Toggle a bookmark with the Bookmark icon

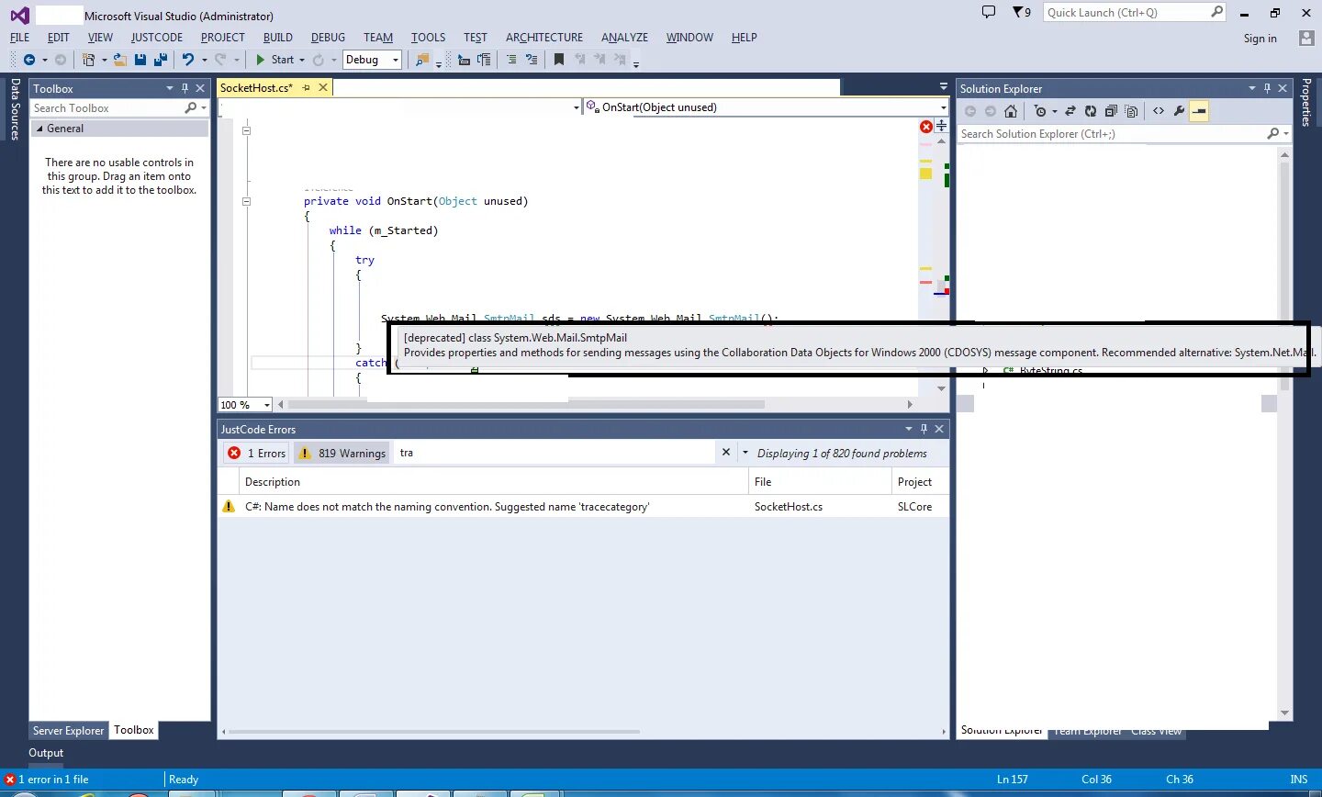pos(559,60)
